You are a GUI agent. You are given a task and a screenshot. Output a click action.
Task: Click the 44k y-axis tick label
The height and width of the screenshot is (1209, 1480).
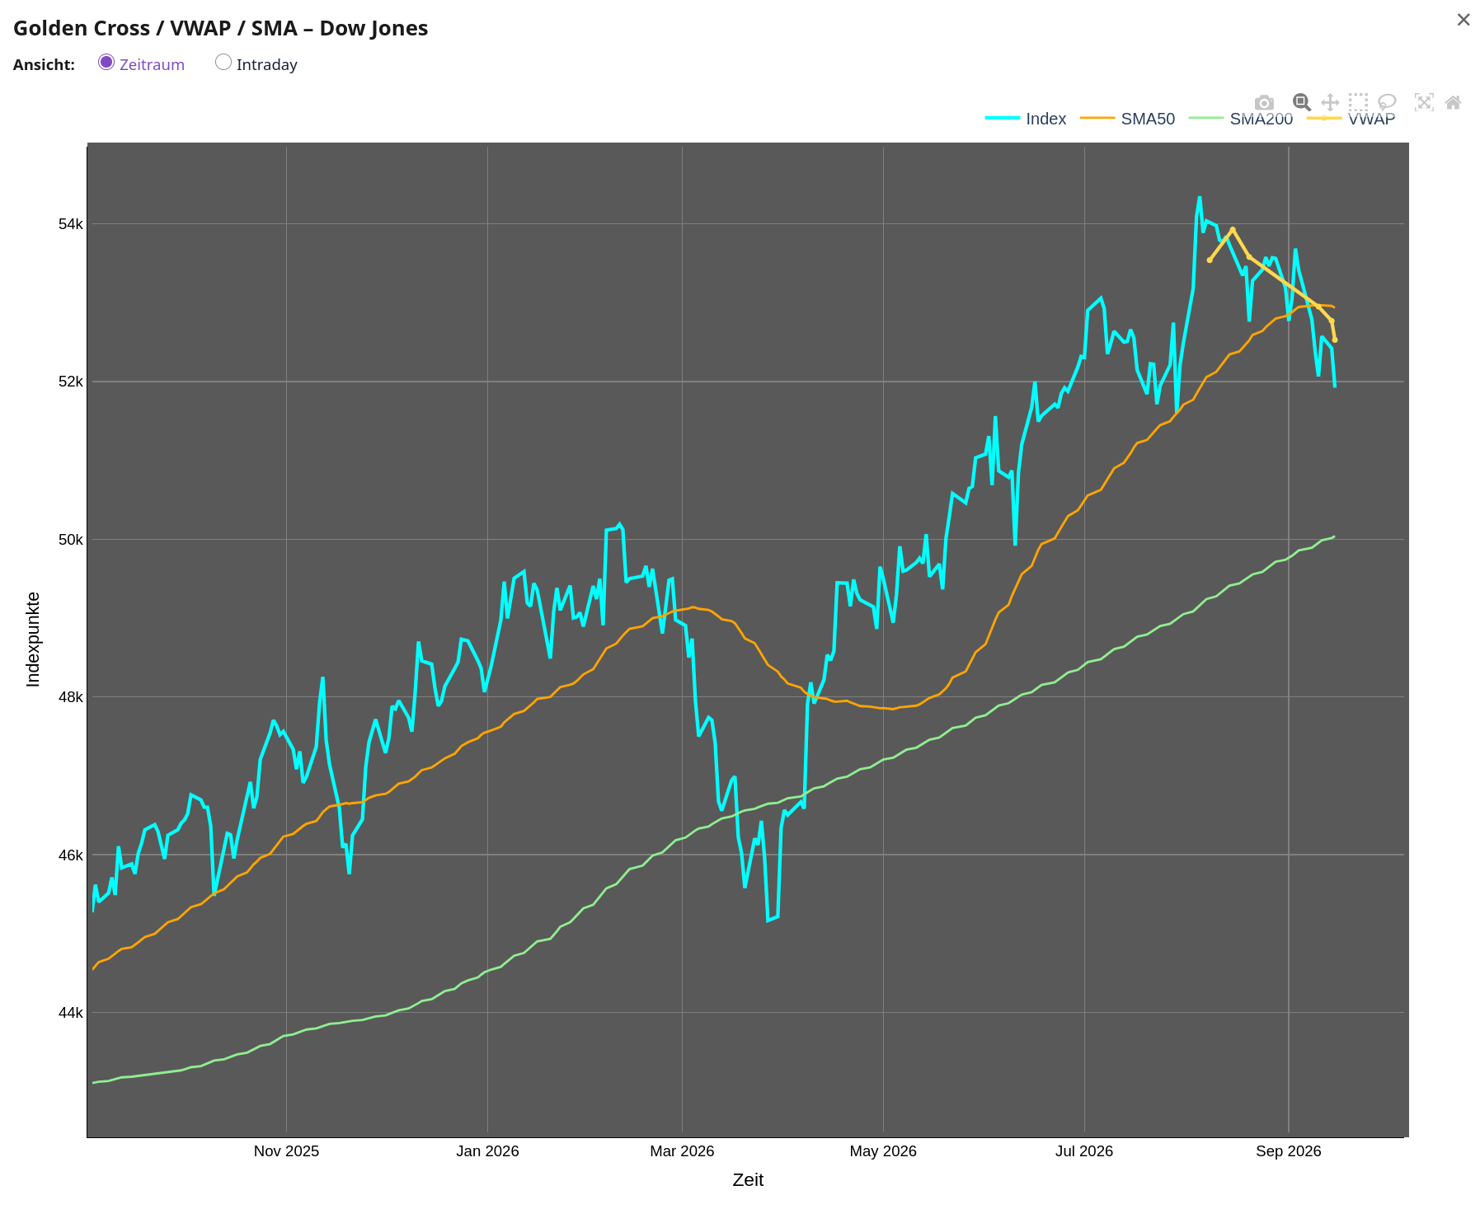tap(71, 1013)
